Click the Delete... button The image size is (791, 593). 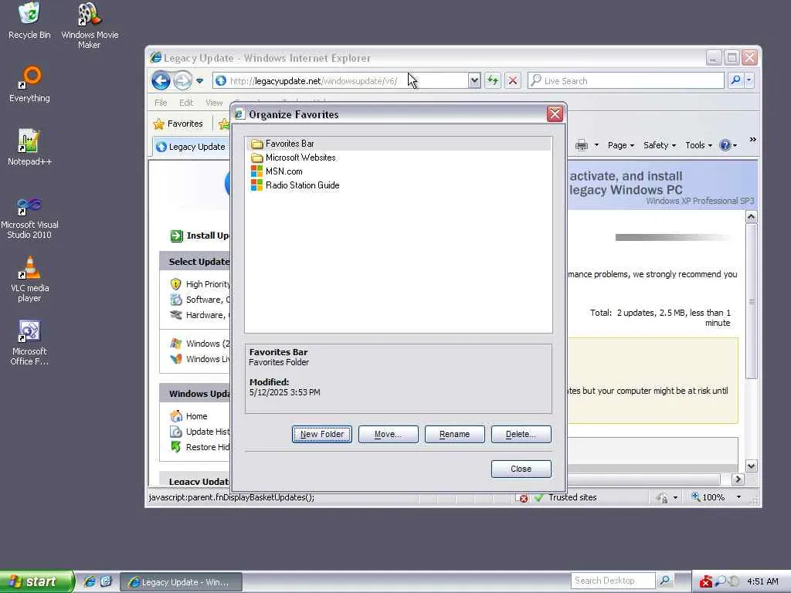521,434
